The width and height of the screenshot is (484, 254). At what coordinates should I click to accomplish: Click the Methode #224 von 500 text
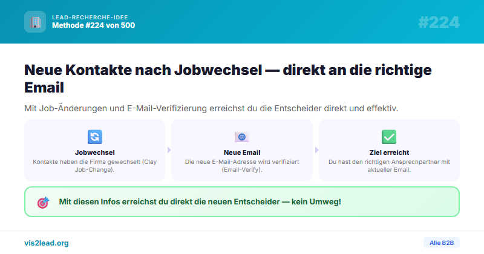94,25
